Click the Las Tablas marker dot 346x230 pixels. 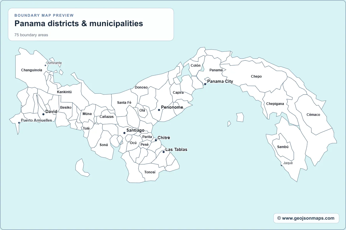point(163,152)
